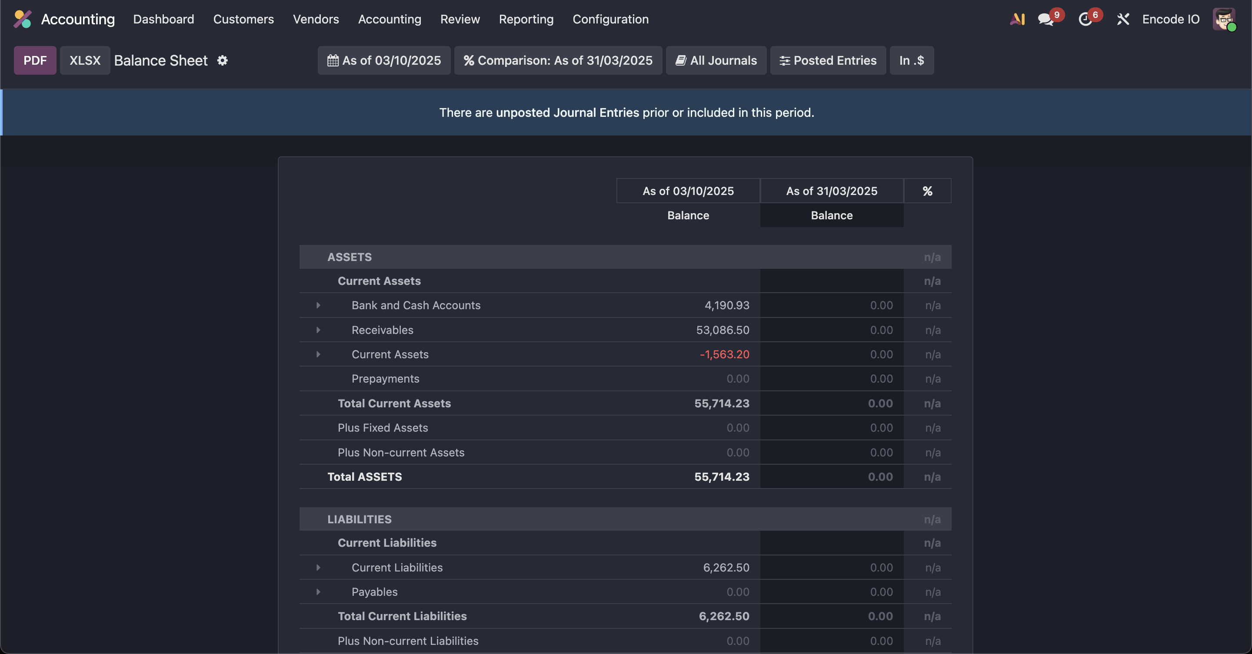Viewport: 1252px width, 654px height.
Task: Open the Reporting menu
Action: (x=526, y=19)
